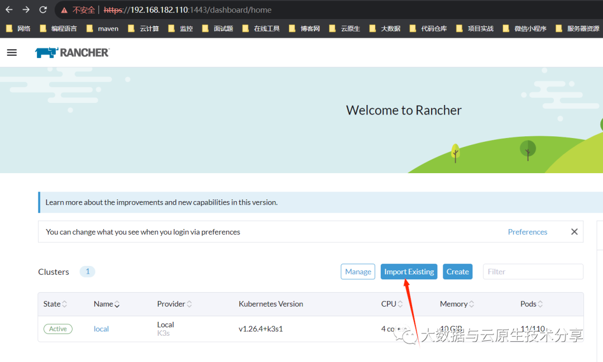This screenshot has width=603, height=362.
Task: Focus the cluster Filter input field
Action: tap(533, 271)
